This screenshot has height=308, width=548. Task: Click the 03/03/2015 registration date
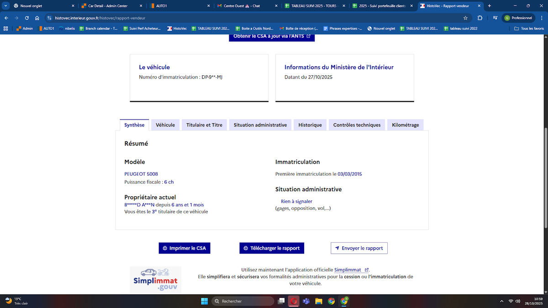(x=350, y=174)
